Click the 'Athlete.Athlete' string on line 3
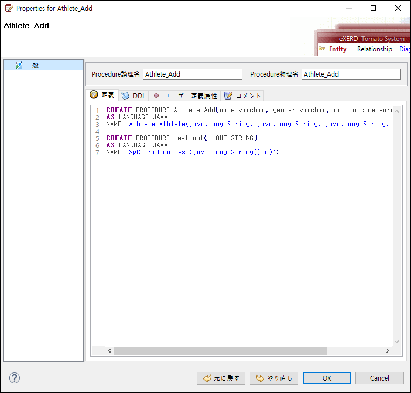Screen dimensions: 411x393 click(x=157, y=124)
